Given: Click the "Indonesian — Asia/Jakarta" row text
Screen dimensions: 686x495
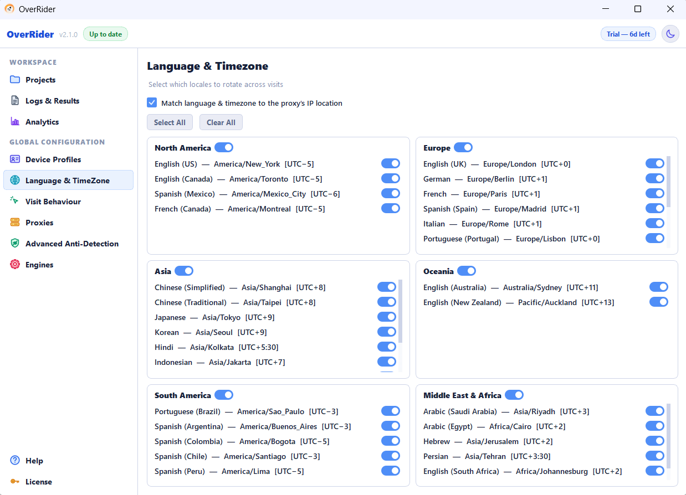Looking at the screenshot, I should [219, 362].
